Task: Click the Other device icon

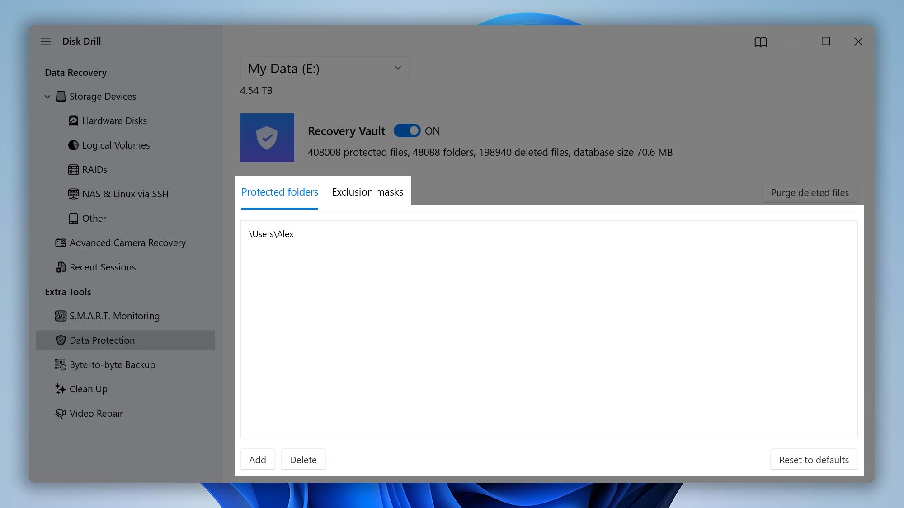Action: [73, 219]
